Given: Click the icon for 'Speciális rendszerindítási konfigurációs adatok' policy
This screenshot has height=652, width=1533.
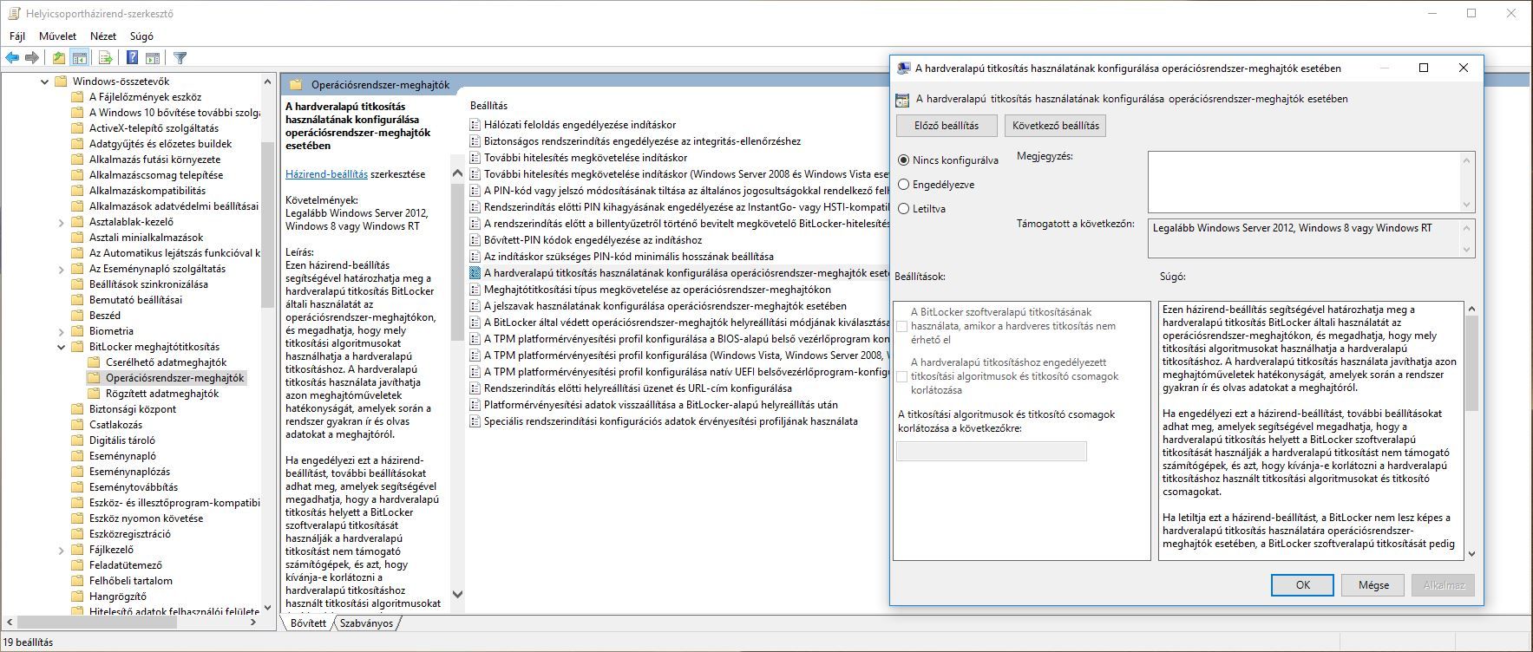Looking at the screenshot, I should coord(475,421).
